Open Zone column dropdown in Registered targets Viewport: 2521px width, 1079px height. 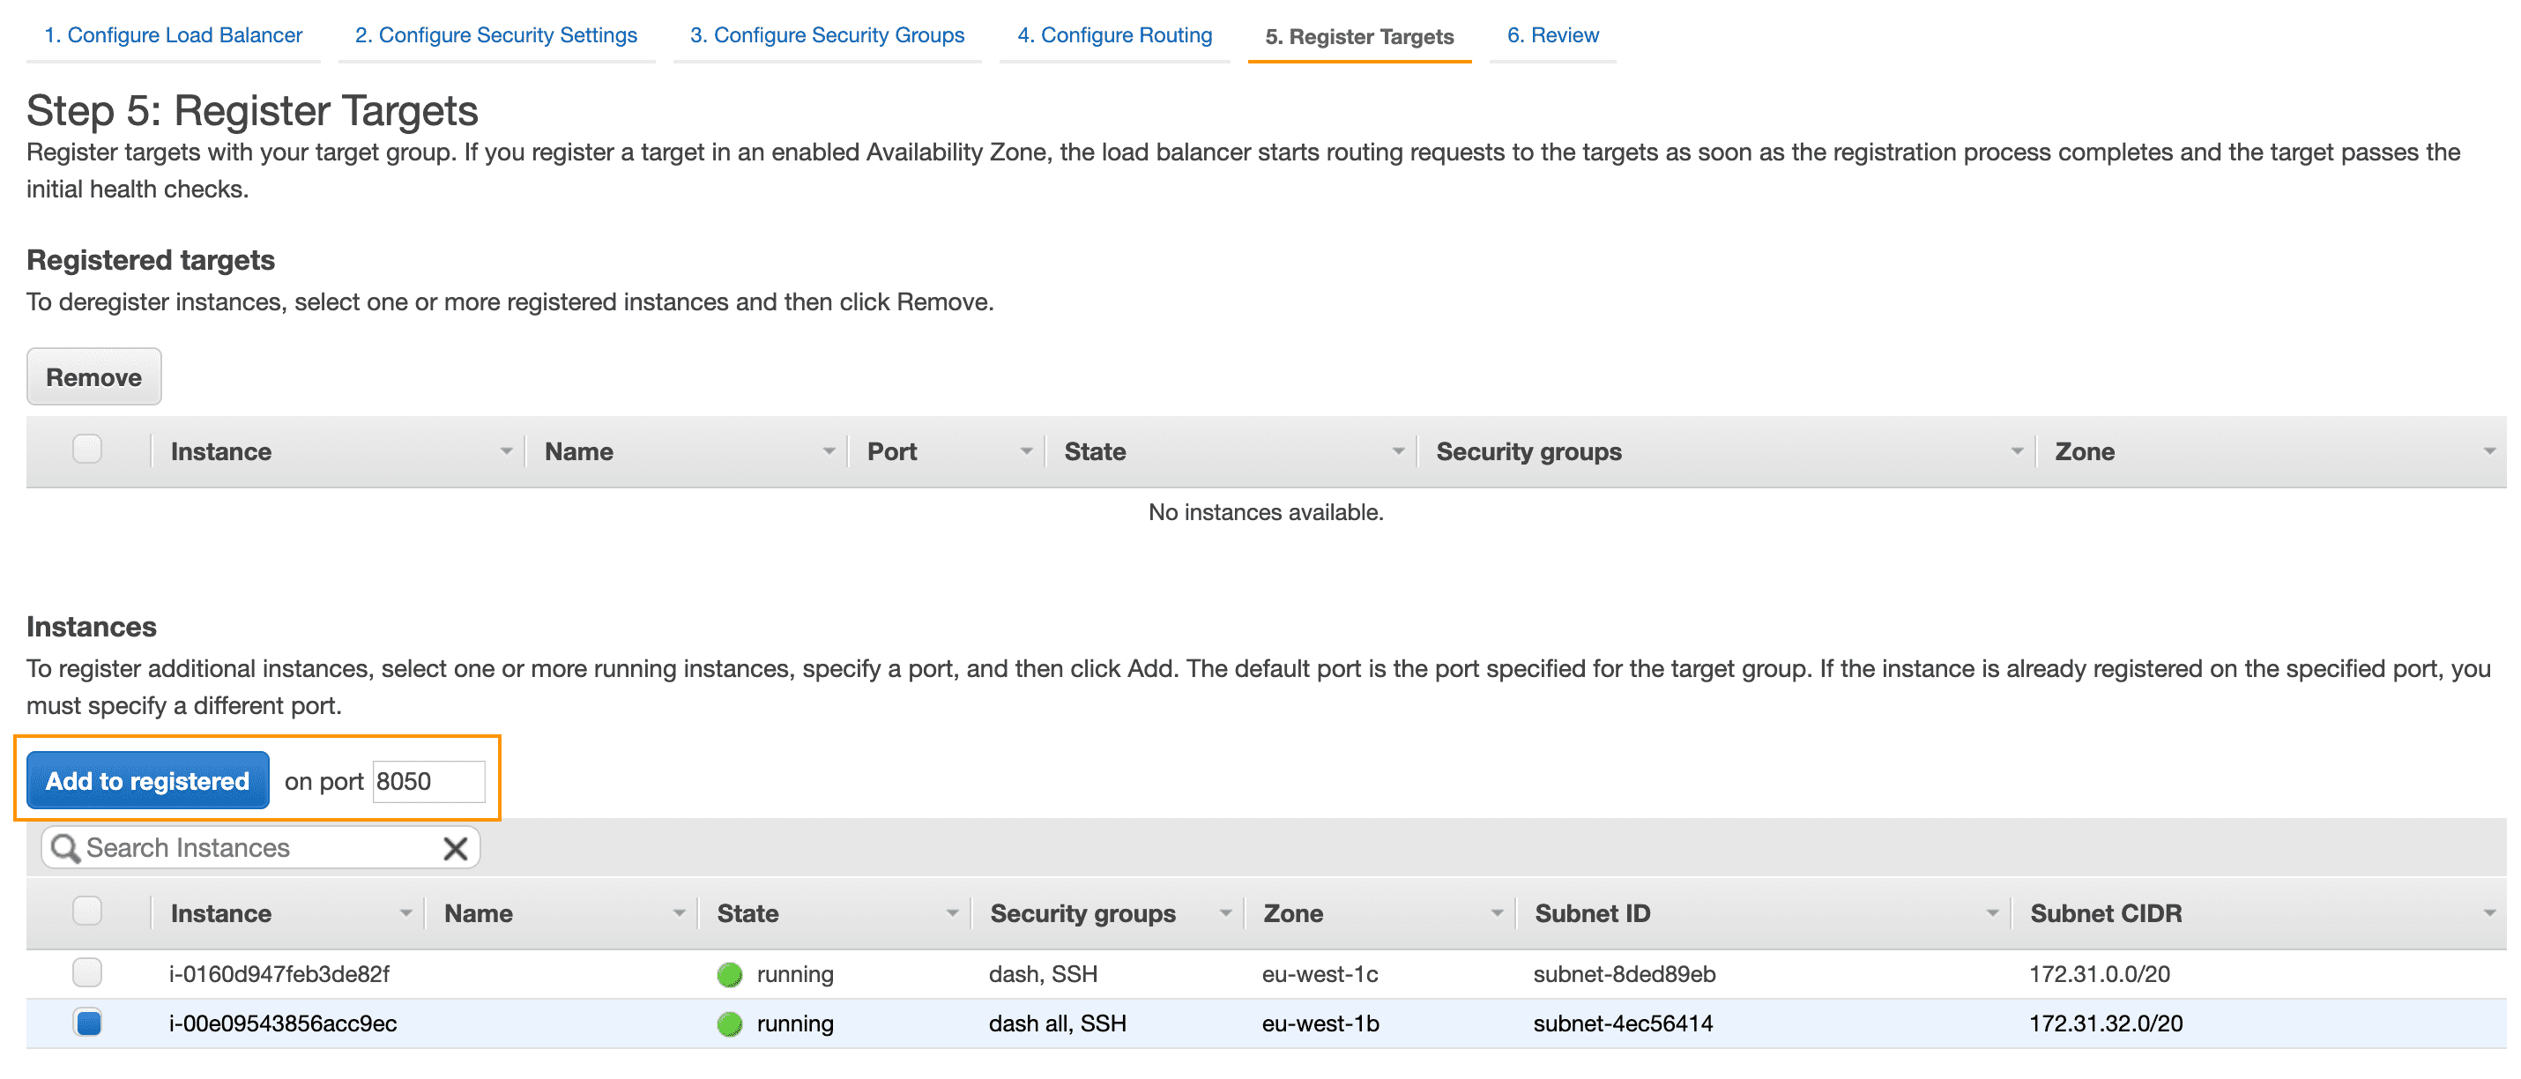pyautogui.click(x=2489, y=451)
